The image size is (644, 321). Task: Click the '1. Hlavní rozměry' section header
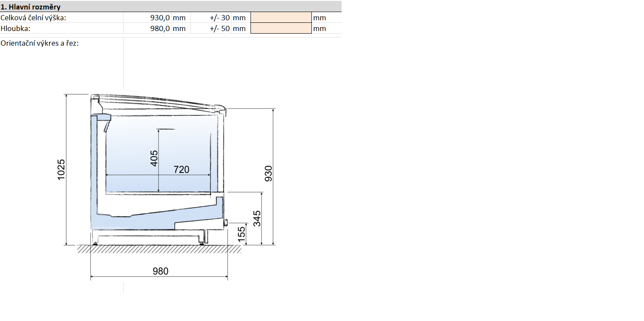coord(31,7)
